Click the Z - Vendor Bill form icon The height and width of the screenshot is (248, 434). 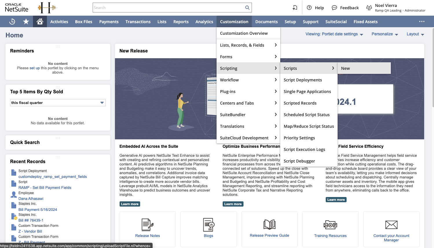(14, 227)
